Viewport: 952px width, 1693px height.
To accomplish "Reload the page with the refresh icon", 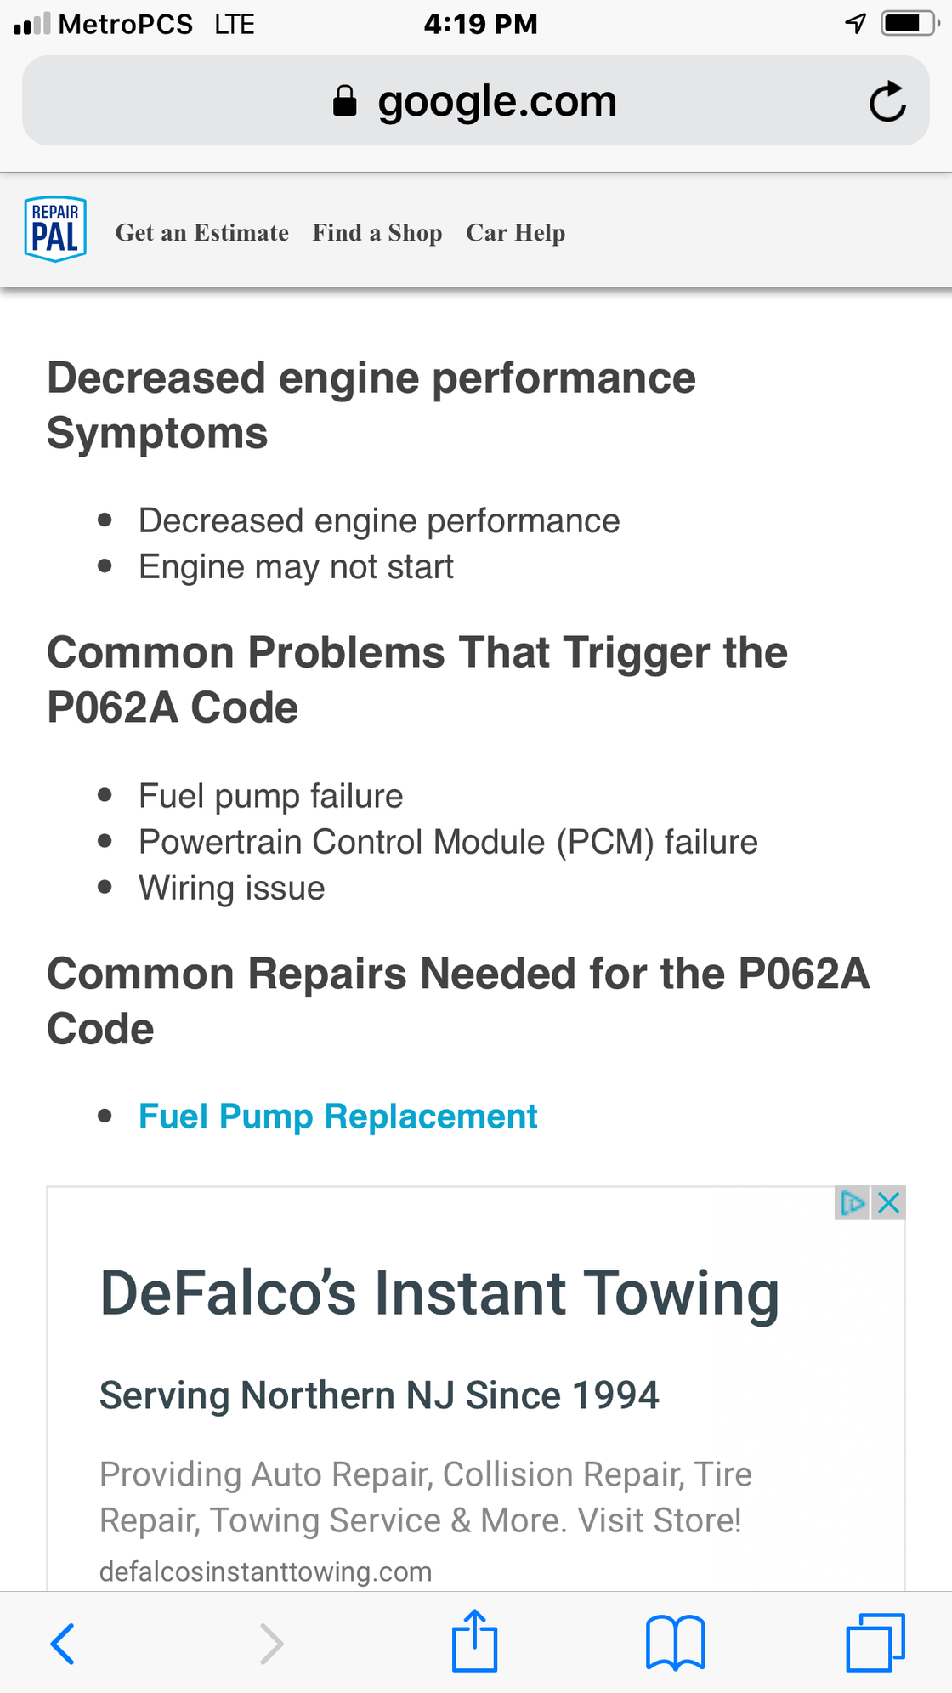I will pyautogui.click(x=887, y=102).
